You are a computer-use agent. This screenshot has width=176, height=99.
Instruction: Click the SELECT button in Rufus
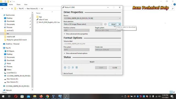(114, 24)
